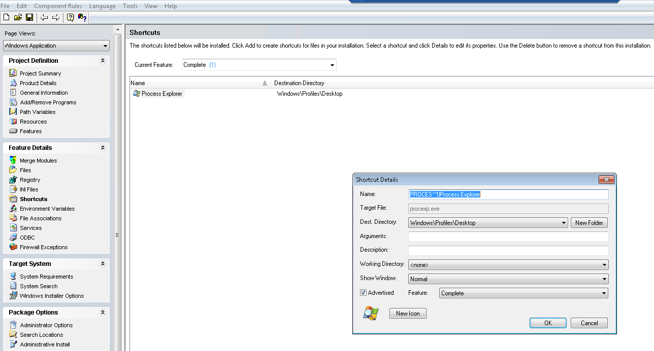Collapse Feature Details section
The image size is (654, 351).
pyautogui.click(x=103, y=147)
